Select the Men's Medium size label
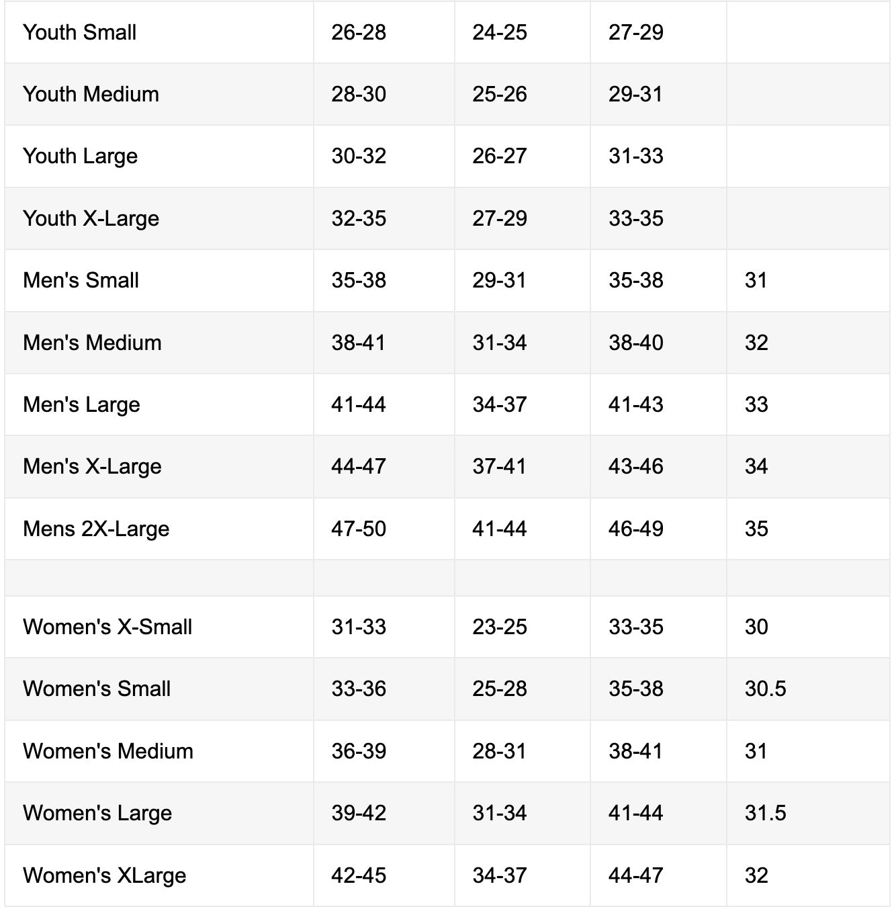The height and width of the screenshot is (911, 896). 92,343
